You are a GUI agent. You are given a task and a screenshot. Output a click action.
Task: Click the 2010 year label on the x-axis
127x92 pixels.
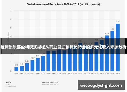[x=70, y=73]
